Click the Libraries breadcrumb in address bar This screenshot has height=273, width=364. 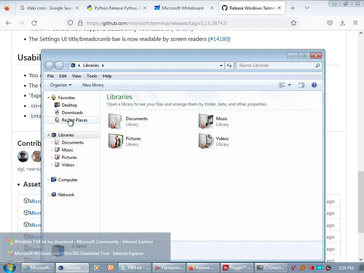[91, 65]
